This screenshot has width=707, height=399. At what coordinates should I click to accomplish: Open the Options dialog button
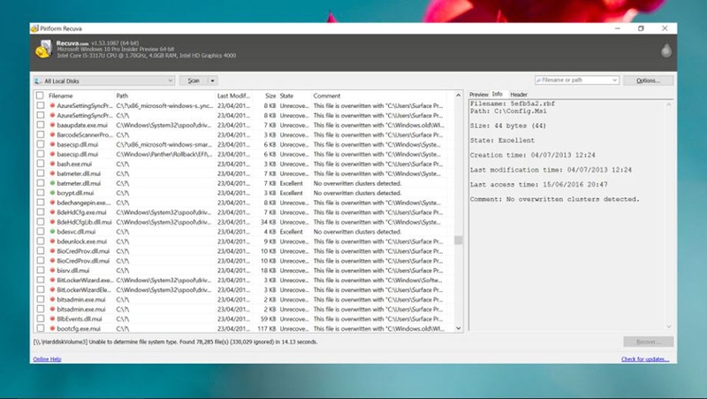[649, 81]
